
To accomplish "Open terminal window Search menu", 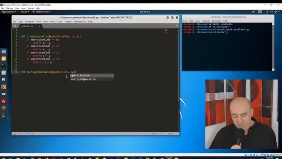I will click(x=206, y=21).
